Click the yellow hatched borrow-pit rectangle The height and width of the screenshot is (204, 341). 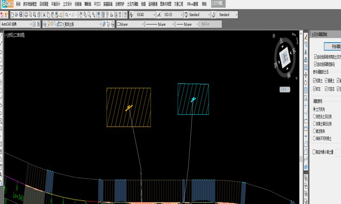129,107
